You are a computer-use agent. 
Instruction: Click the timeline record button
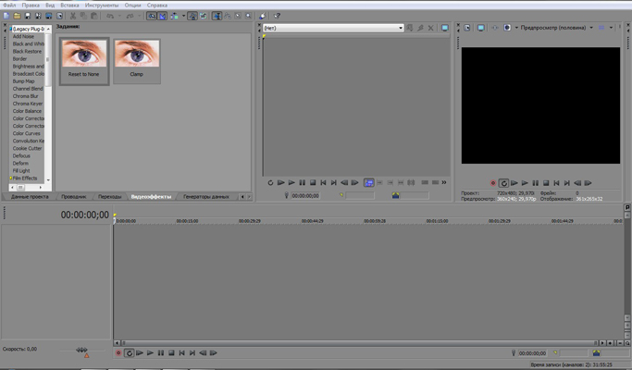[118, 353]
